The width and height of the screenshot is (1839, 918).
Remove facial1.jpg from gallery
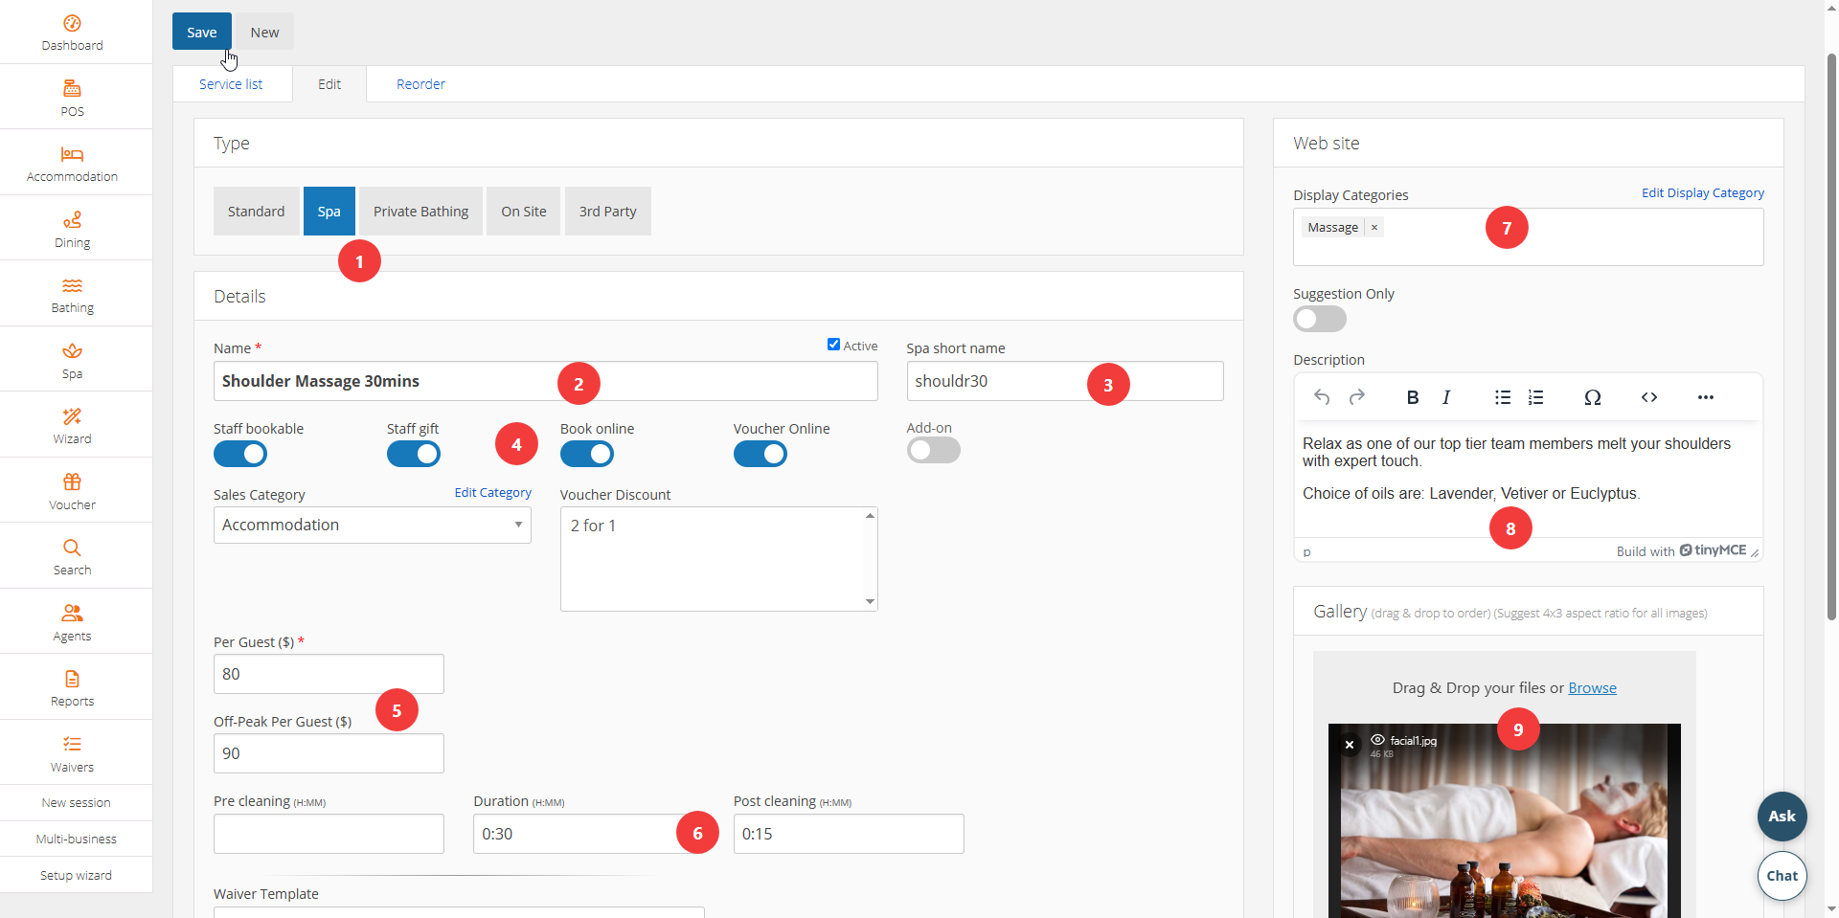click(x=1350, y=745)
